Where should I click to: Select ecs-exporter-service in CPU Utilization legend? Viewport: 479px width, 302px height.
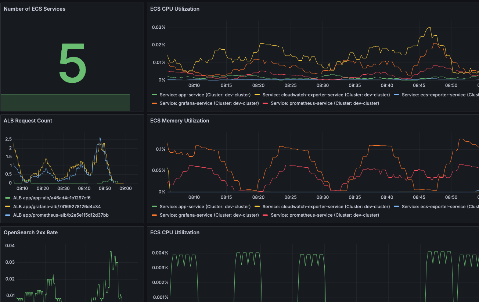(440, 95)
